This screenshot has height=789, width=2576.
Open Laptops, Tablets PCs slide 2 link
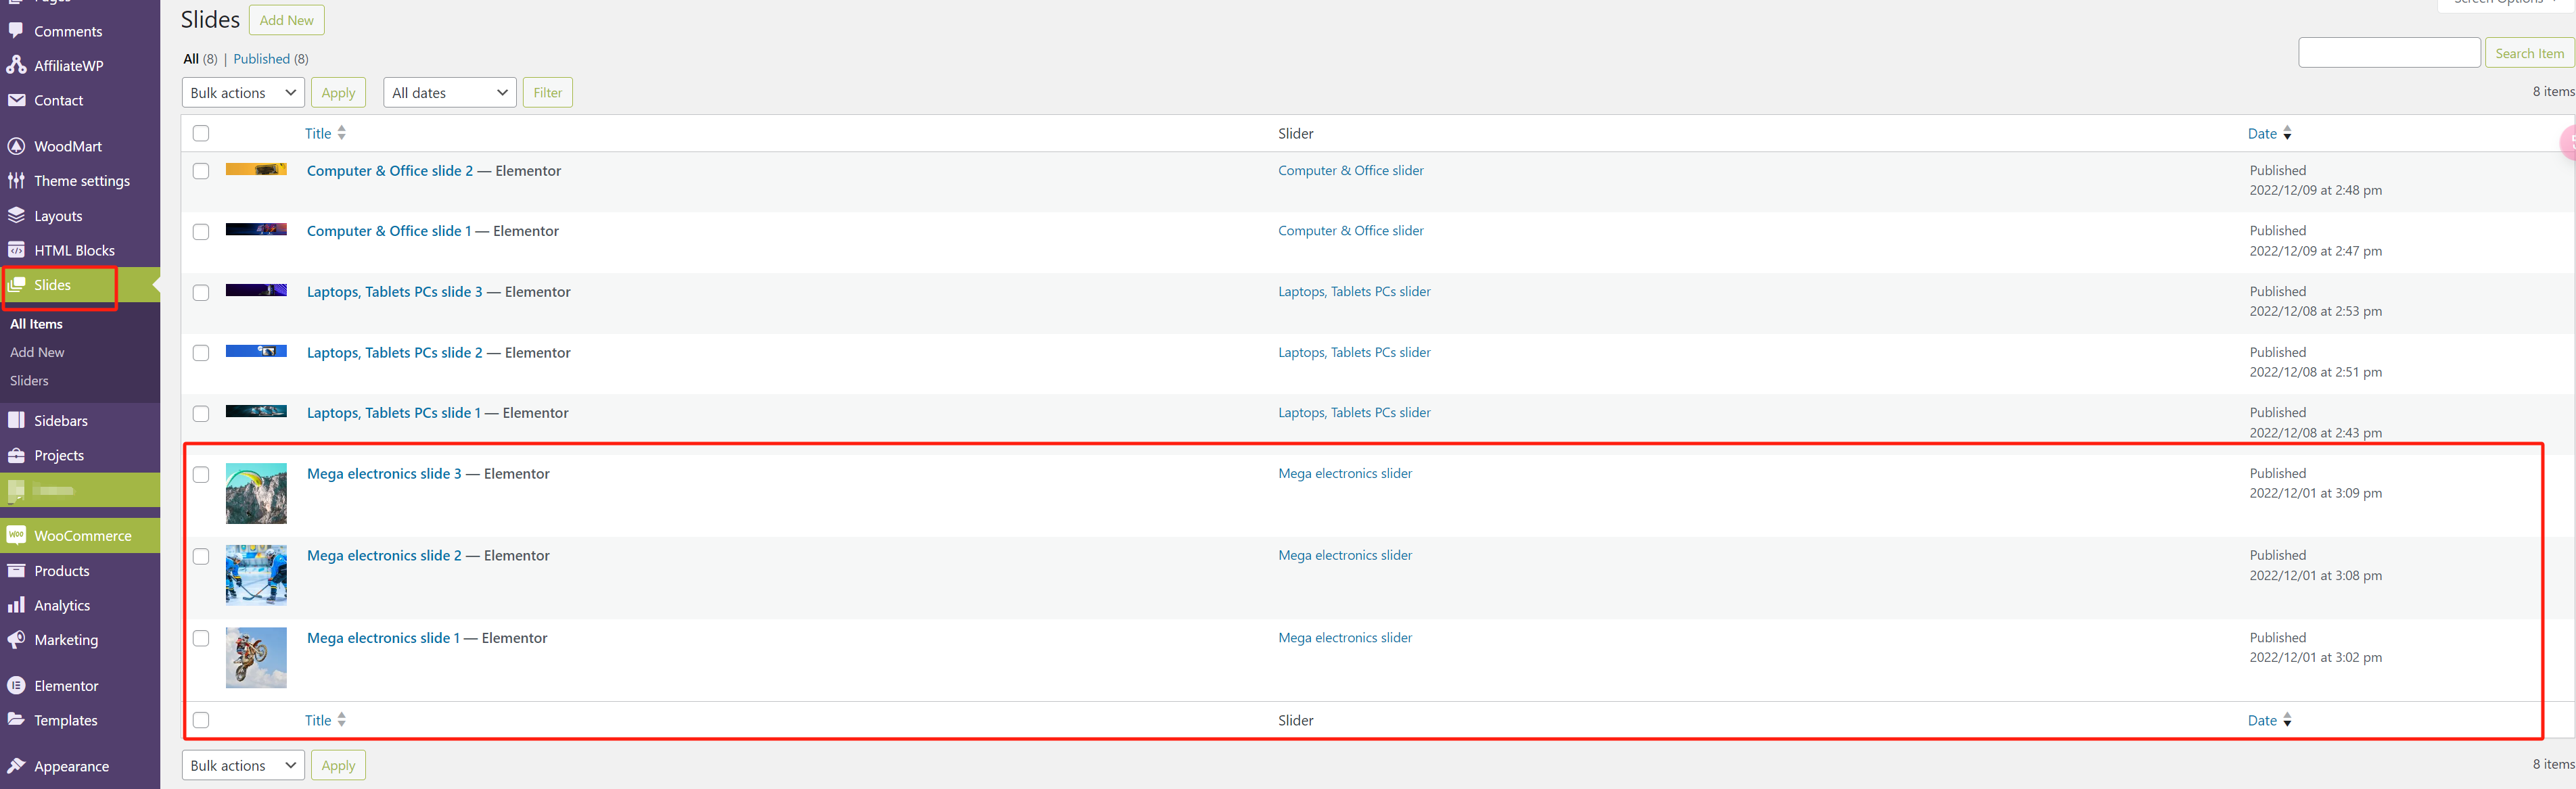coord(394,352)
